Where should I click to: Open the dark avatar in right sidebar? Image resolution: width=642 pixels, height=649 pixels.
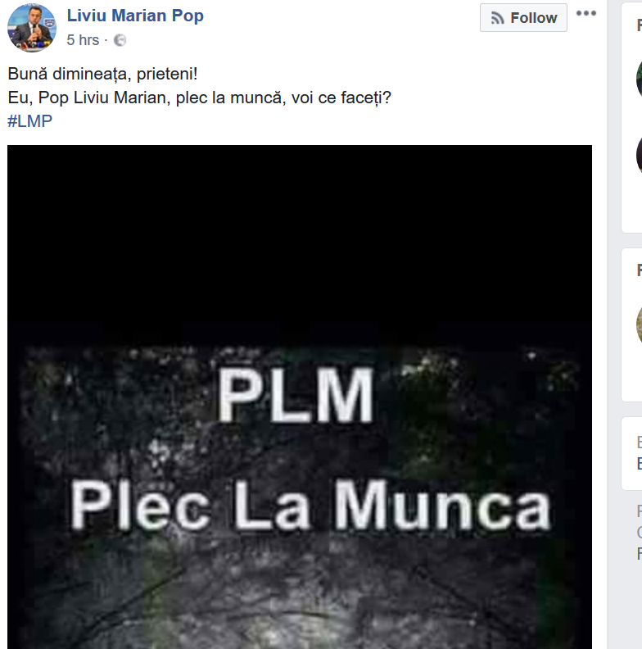[x=639, y=155]
